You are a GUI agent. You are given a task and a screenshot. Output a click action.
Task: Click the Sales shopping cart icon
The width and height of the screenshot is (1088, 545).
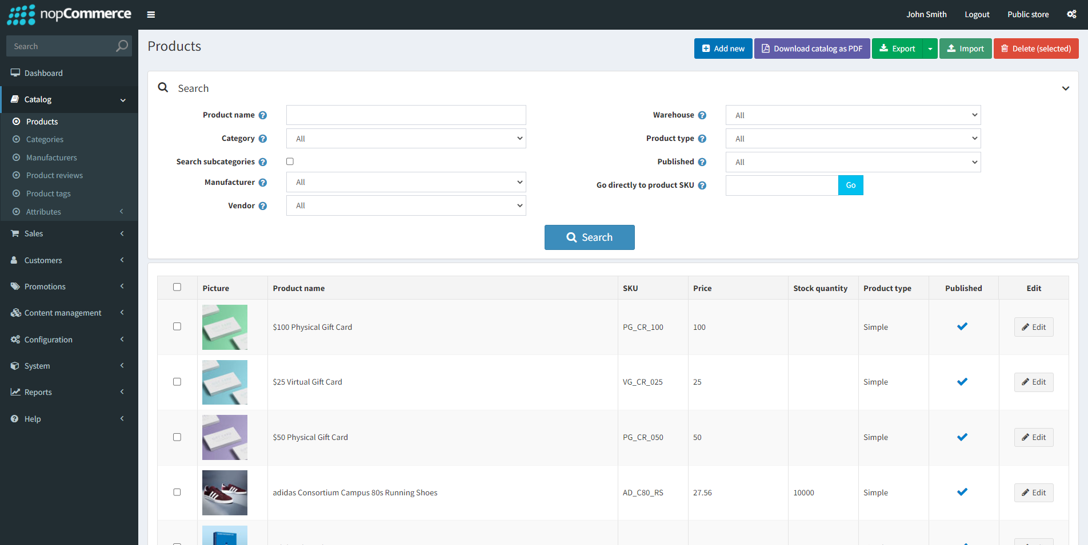[15, 233]
